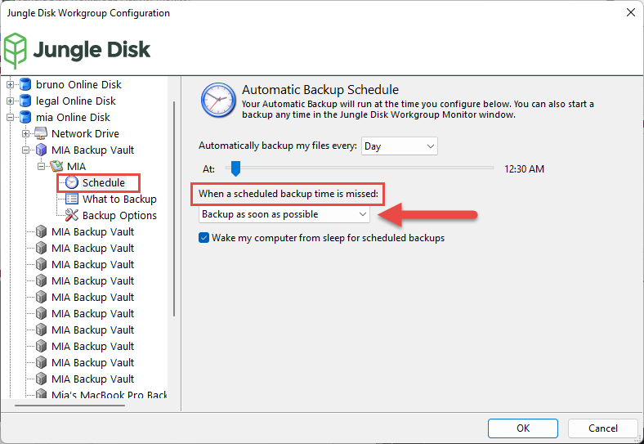Click Mia's MacBook Pro Backup vault icon

coord(41,394)
